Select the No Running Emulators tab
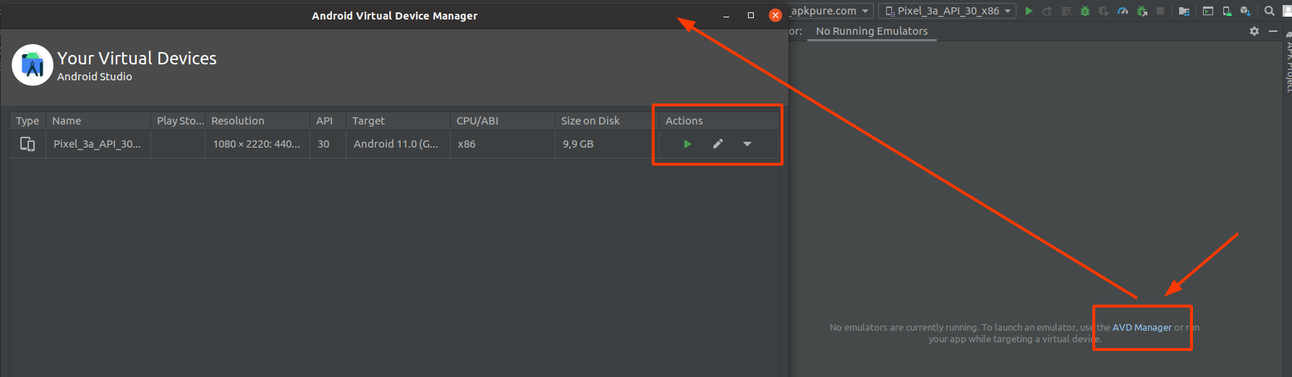The width and height of the screenshot is (1292, 377). [x=872, y=31]
